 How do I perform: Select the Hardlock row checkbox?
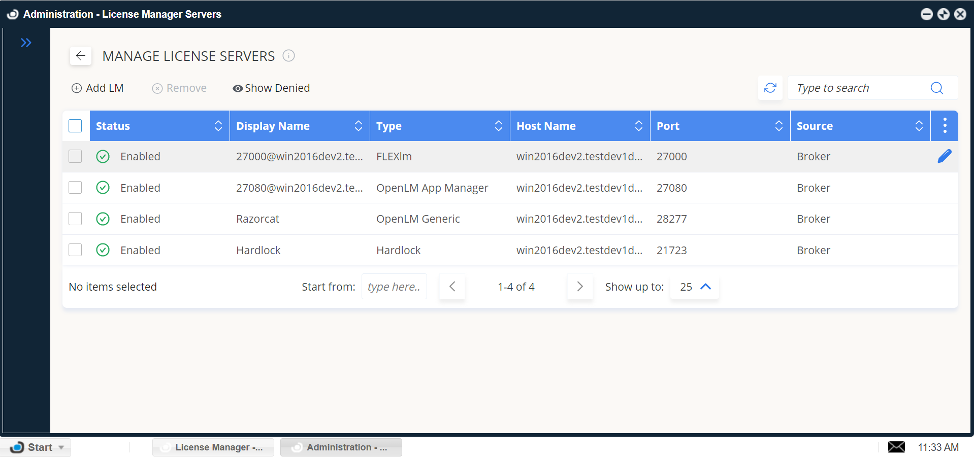click(75, 250)
